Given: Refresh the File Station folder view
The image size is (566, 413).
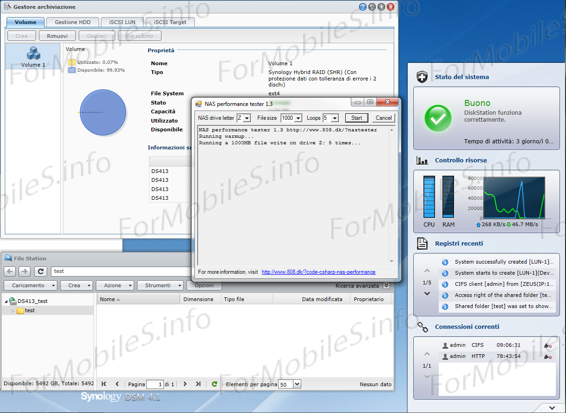Looking at the screenshot, I should click(x=41, y=271).
